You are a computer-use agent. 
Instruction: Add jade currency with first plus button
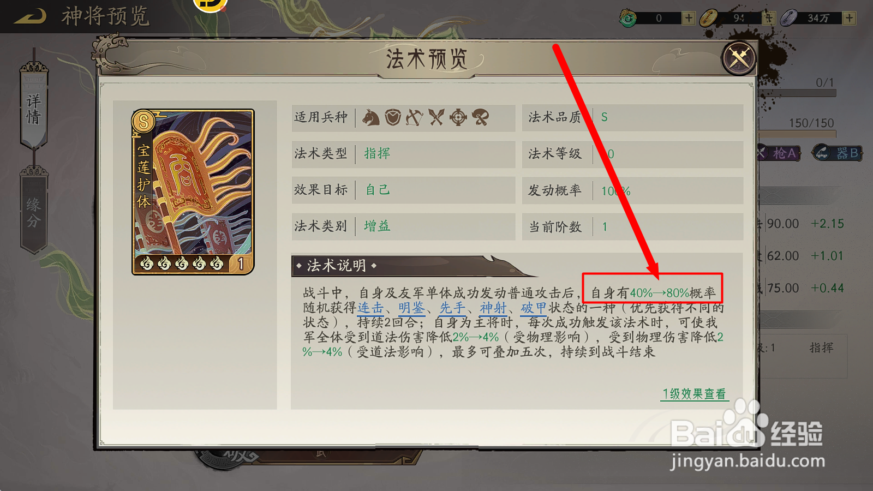click(x=689, y=18)
